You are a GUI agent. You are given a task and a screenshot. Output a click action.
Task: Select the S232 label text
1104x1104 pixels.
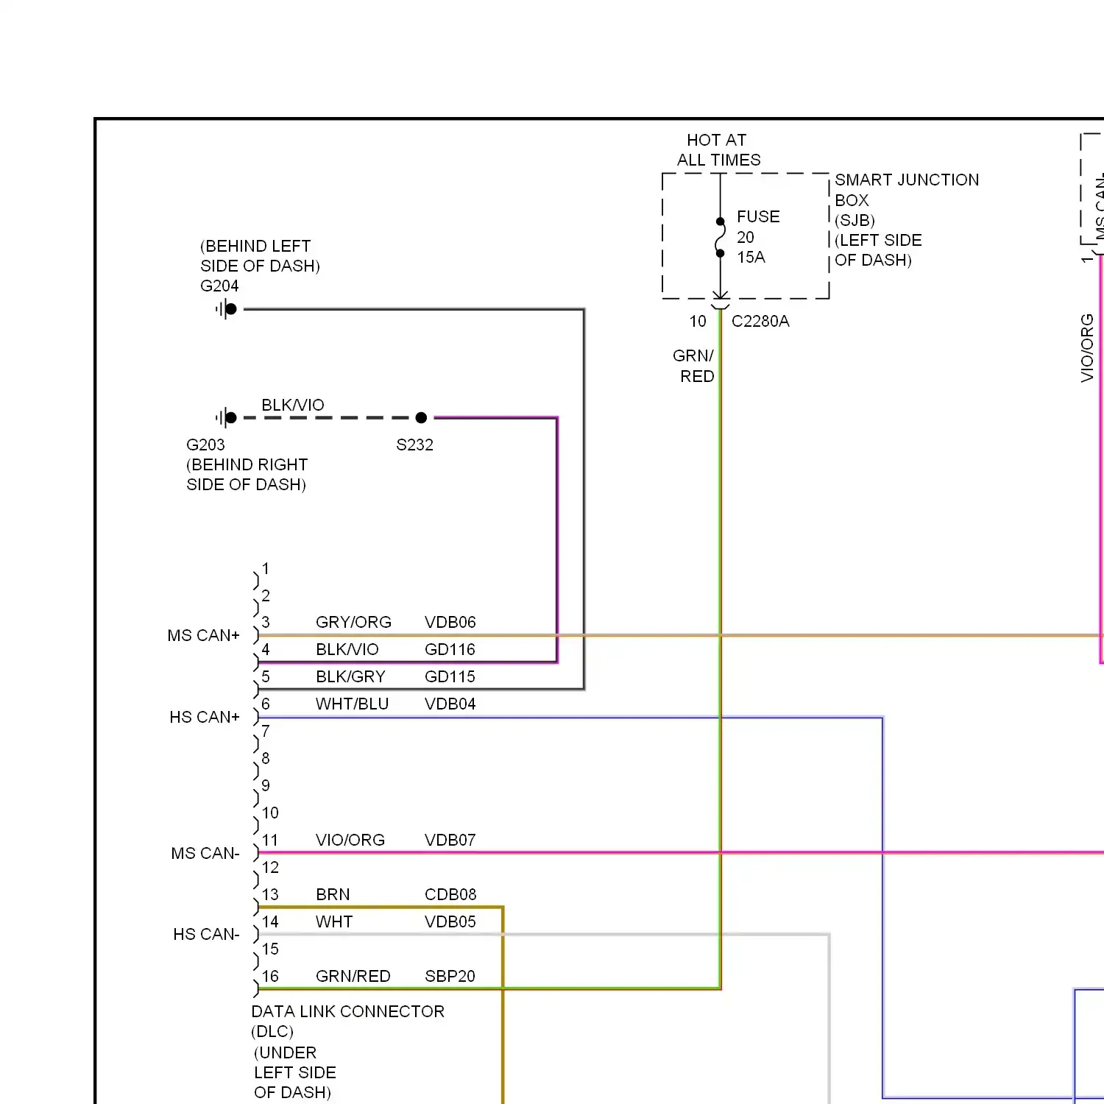(414, 445)
